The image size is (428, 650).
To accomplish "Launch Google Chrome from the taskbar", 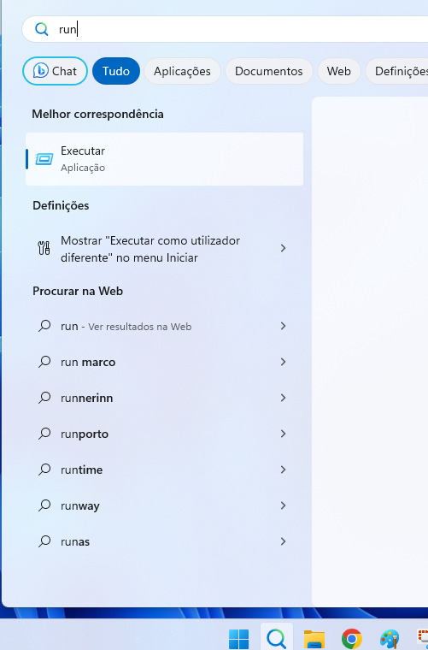I will 352,639.
